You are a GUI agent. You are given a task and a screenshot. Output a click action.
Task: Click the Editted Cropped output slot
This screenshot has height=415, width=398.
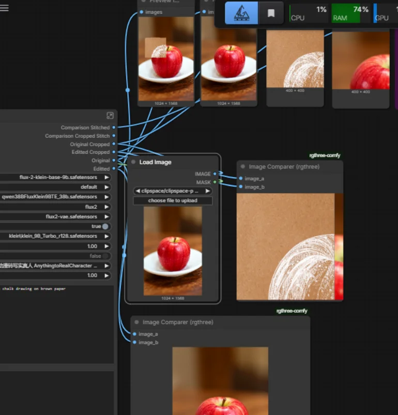click(114, 152)
